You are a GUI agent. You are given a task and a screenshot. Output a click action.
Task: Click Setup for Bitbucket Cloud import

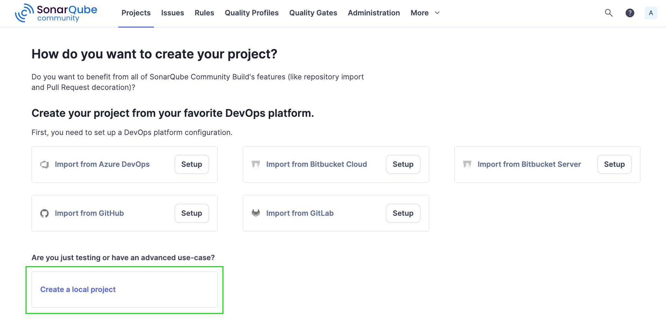point(403,164)
